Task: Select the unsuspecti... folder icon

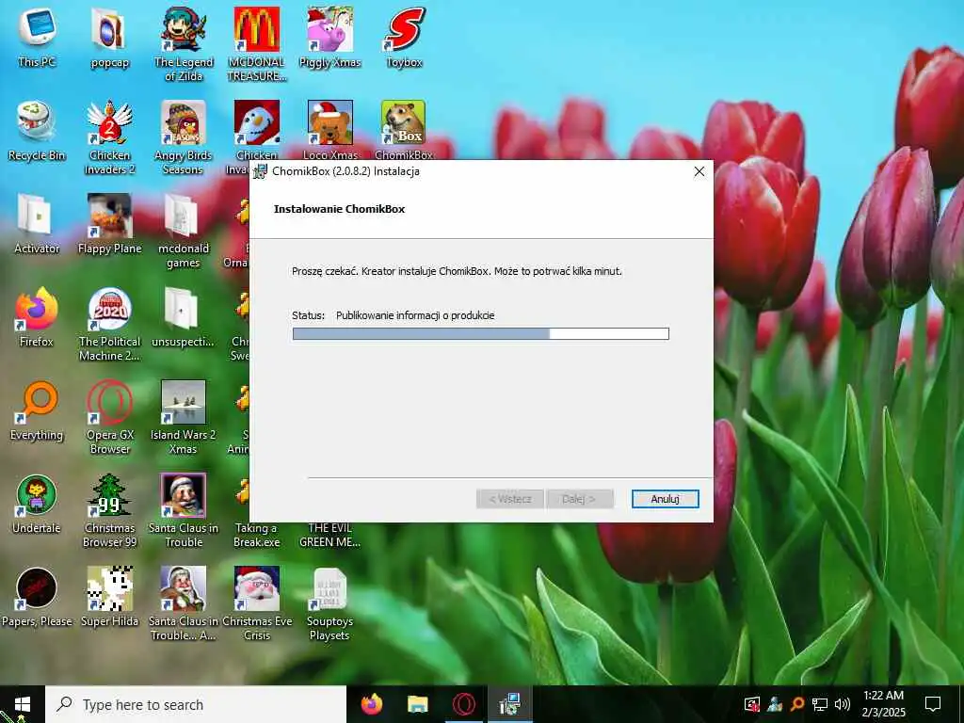Action: [184, 317]
